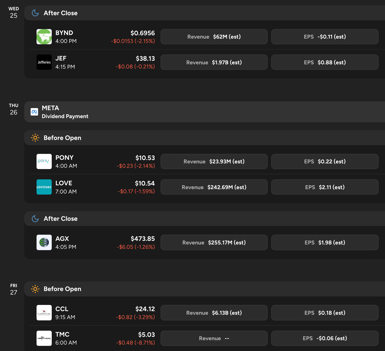This screenshot has width=385, height=351.
Task: Click AGX report time 4:05 PM
Action: click(x=66, y=247)
